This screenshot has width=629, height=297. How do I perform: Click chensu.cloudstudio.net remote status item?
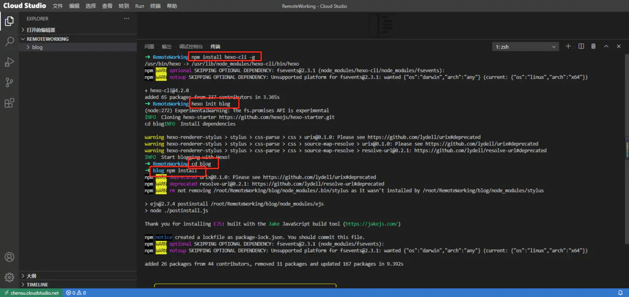[x=31, y=293]
